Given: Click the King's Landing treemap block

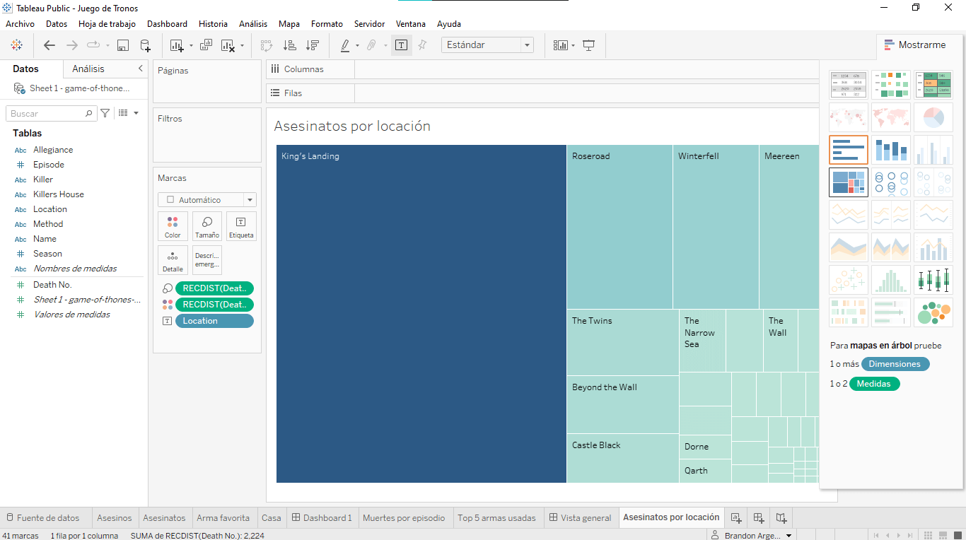Looking at the screenshot, I should [x=421, y=314].
